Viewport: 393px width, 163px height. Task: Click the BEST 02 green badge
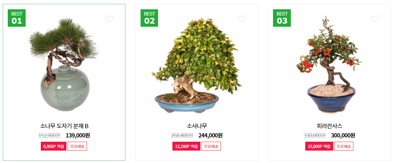[x=150, y=18]
